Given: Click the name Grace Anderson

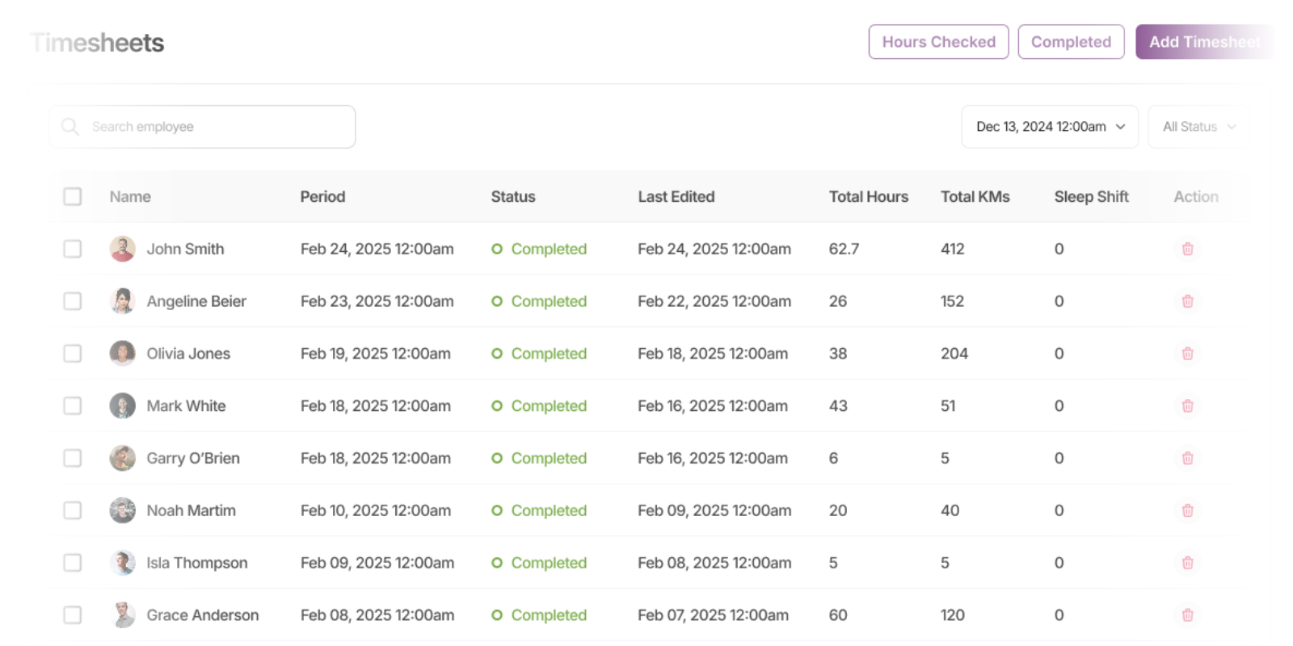Looking at the screenshot, I should 202,615.
